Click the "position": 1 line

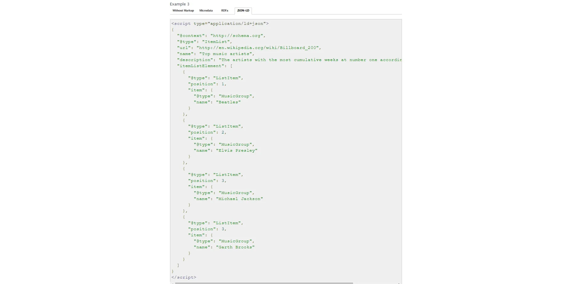pyautogui.click(x=207, y=84)
